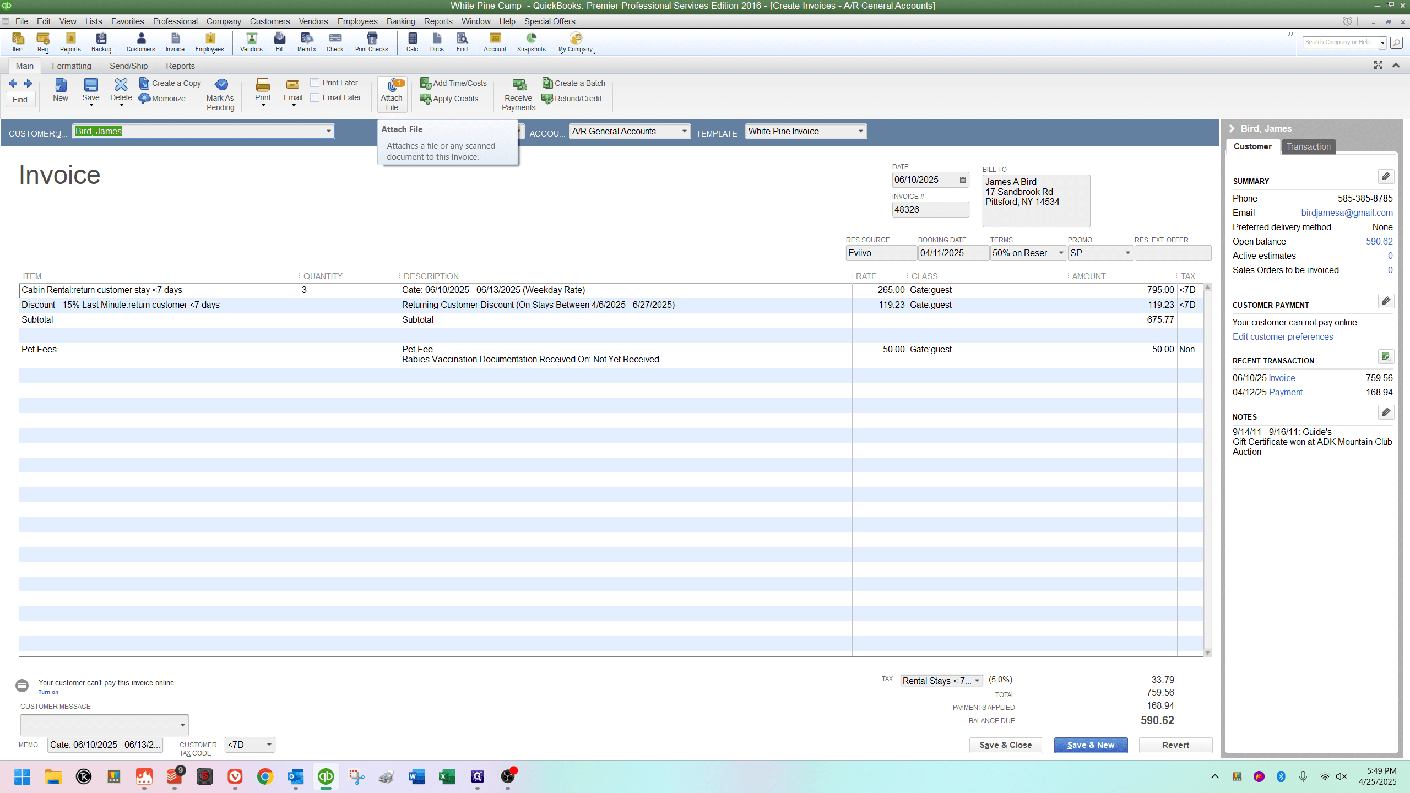Click the Search Company or Help box
Viewport: 1410px width, 793px height.
(x=1341, y=42)
